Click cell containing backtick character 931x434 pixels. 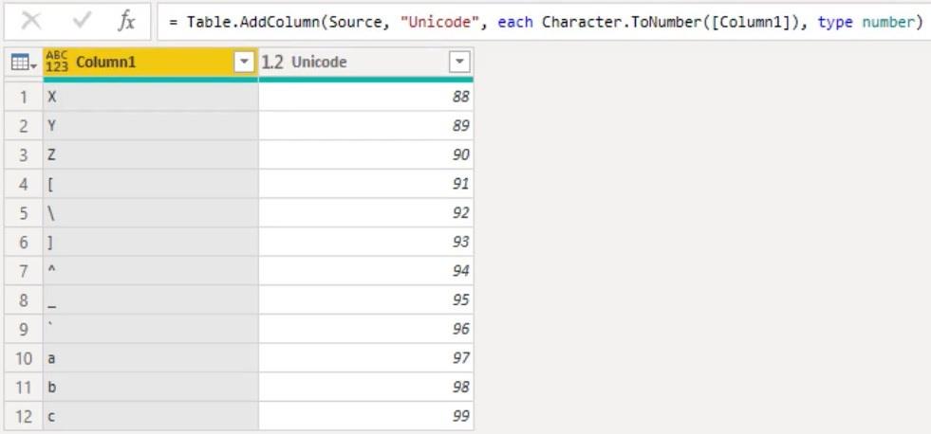point(151,329)
